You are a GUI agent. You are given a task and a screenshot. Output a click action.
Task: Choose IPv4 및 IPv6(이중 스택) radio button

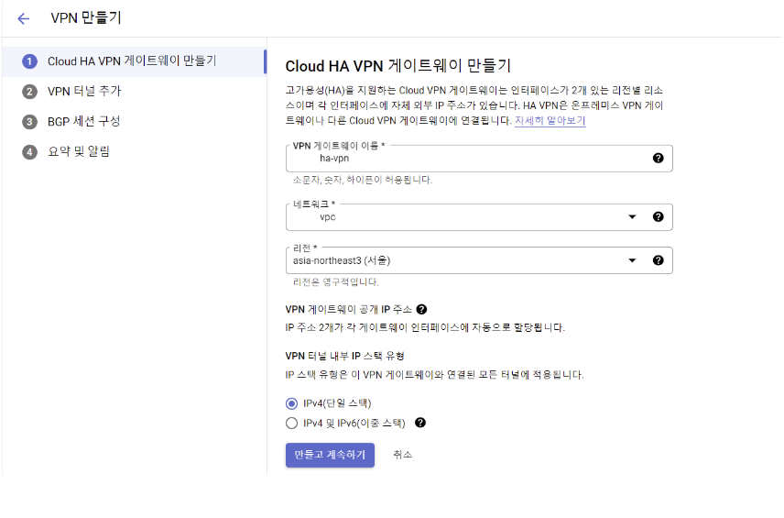tap(291, 424)
